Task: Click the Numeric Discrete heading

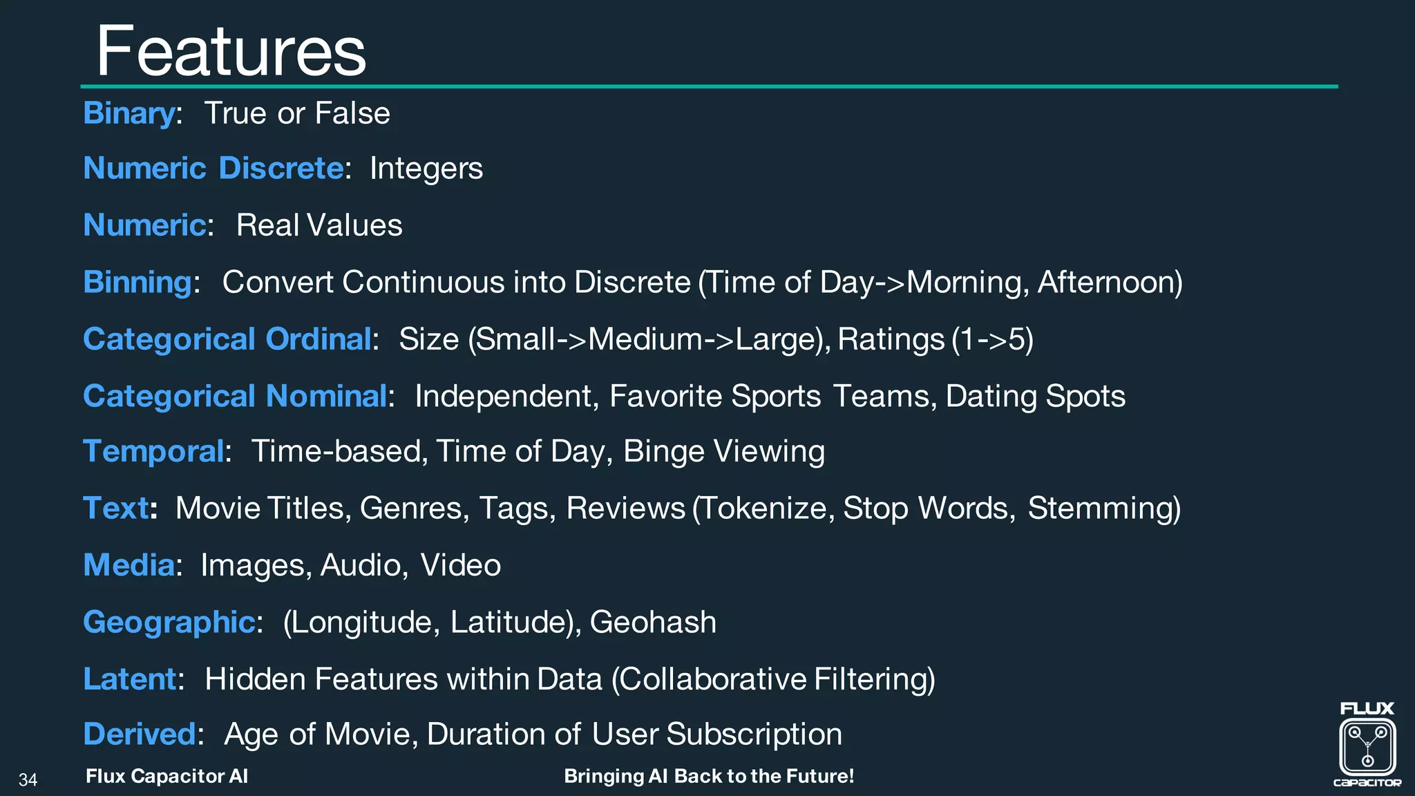Action: pos(213,168)
